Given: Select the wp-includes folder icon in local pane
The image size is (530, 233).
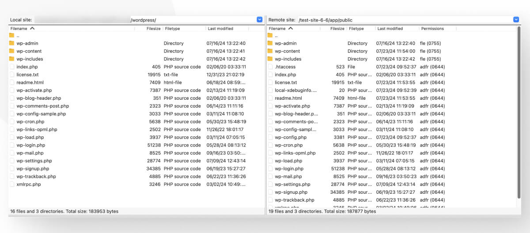Looking at the screenshot, I should pos(11,59).
